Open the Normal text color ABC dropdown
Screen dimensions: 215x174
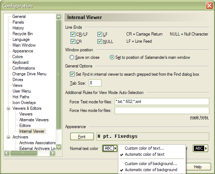tap(110, 149)
